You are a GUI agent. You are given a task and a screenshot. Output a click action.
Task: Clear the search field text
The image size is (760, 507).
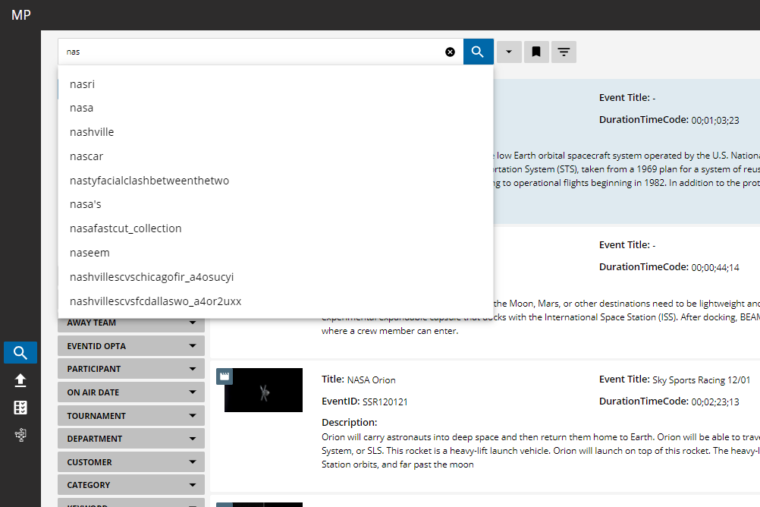tap(450, 52)
